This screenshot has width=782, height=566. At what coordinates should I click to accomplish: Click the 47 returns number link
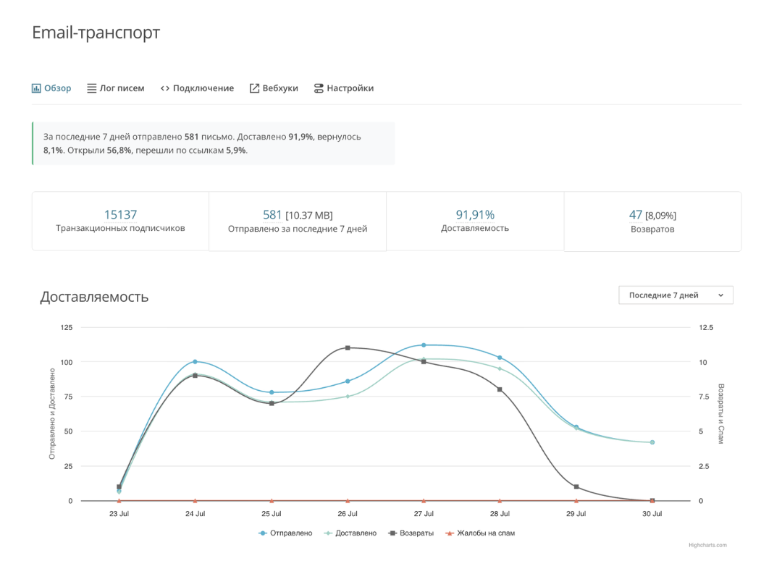point(636,215)
